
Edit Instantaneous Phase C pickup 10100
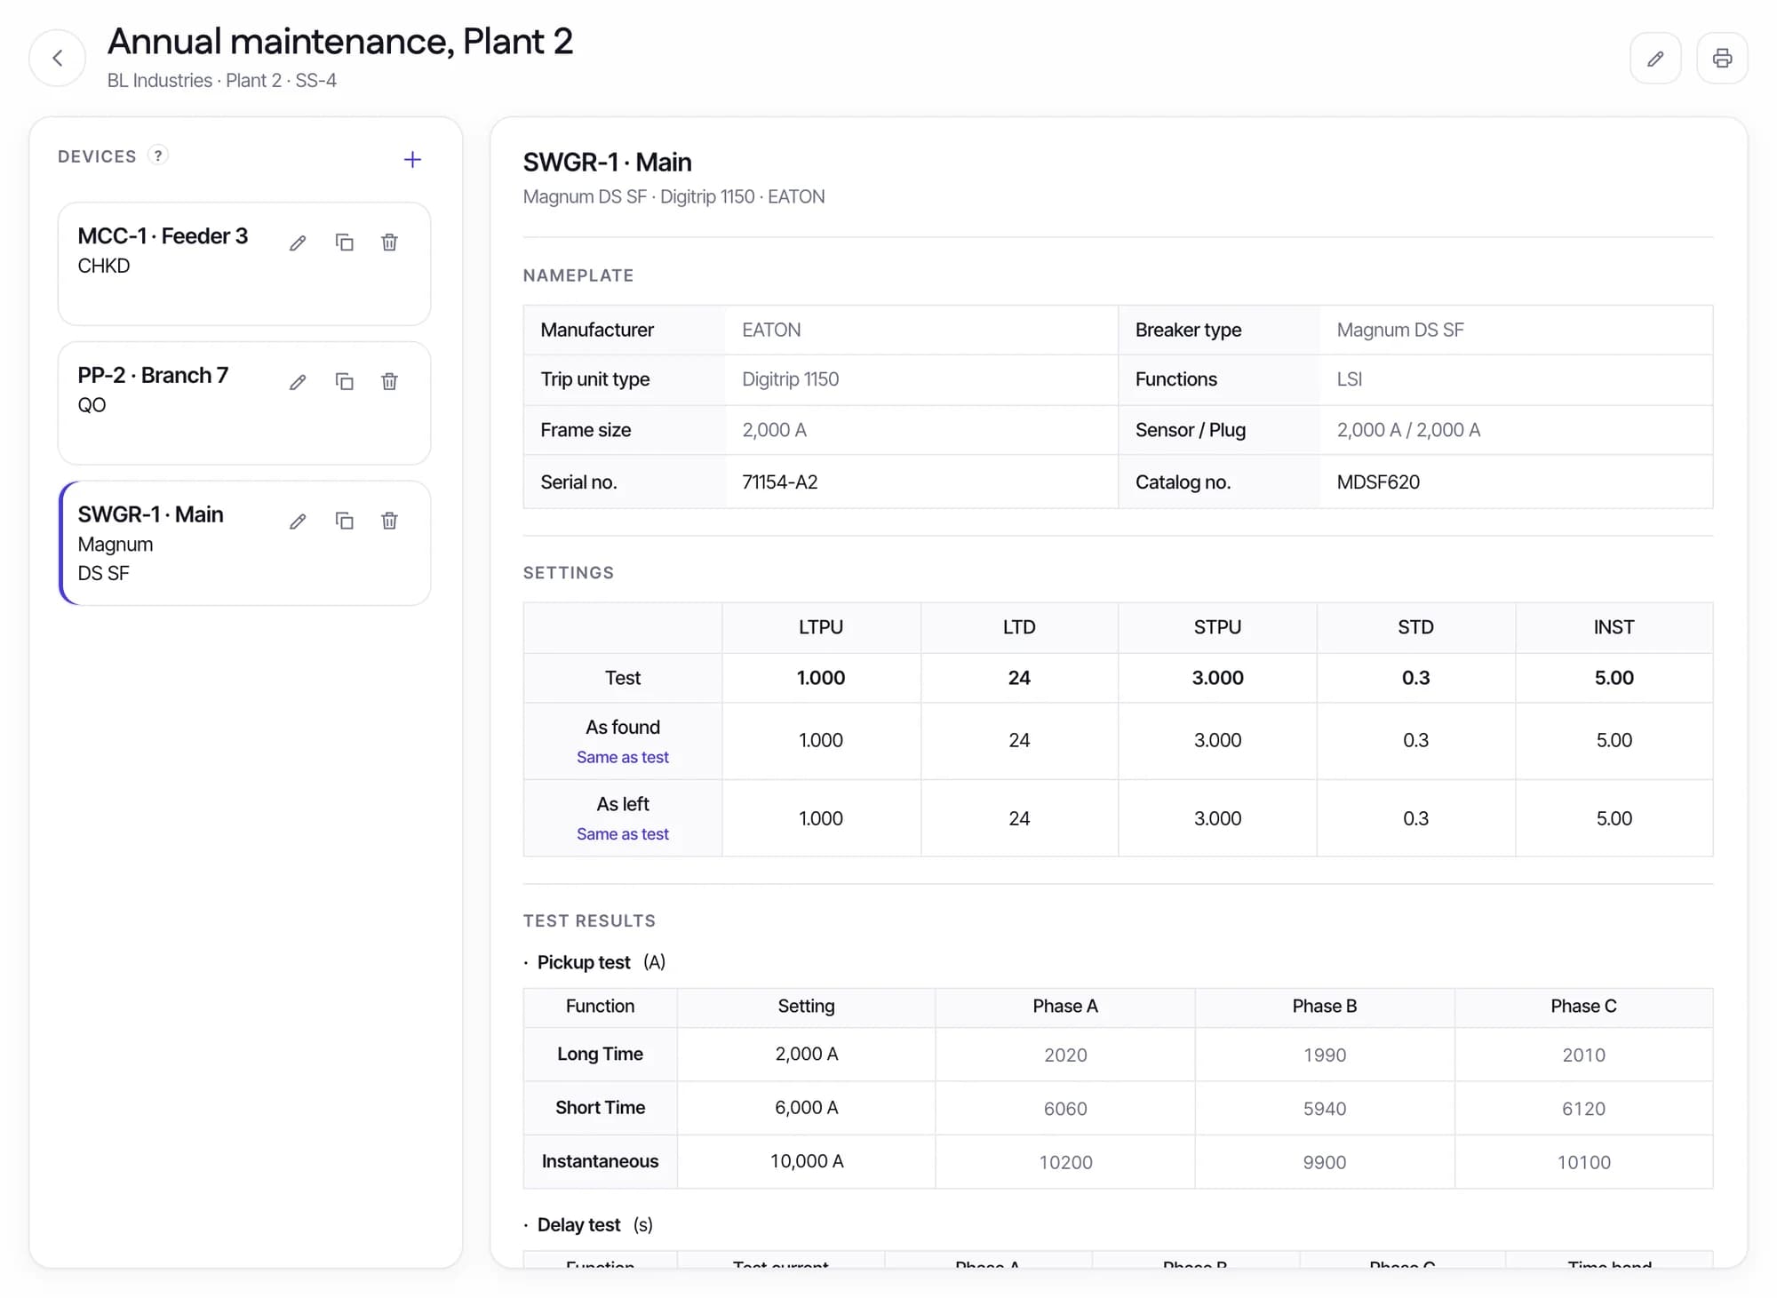[1584, 1162]
